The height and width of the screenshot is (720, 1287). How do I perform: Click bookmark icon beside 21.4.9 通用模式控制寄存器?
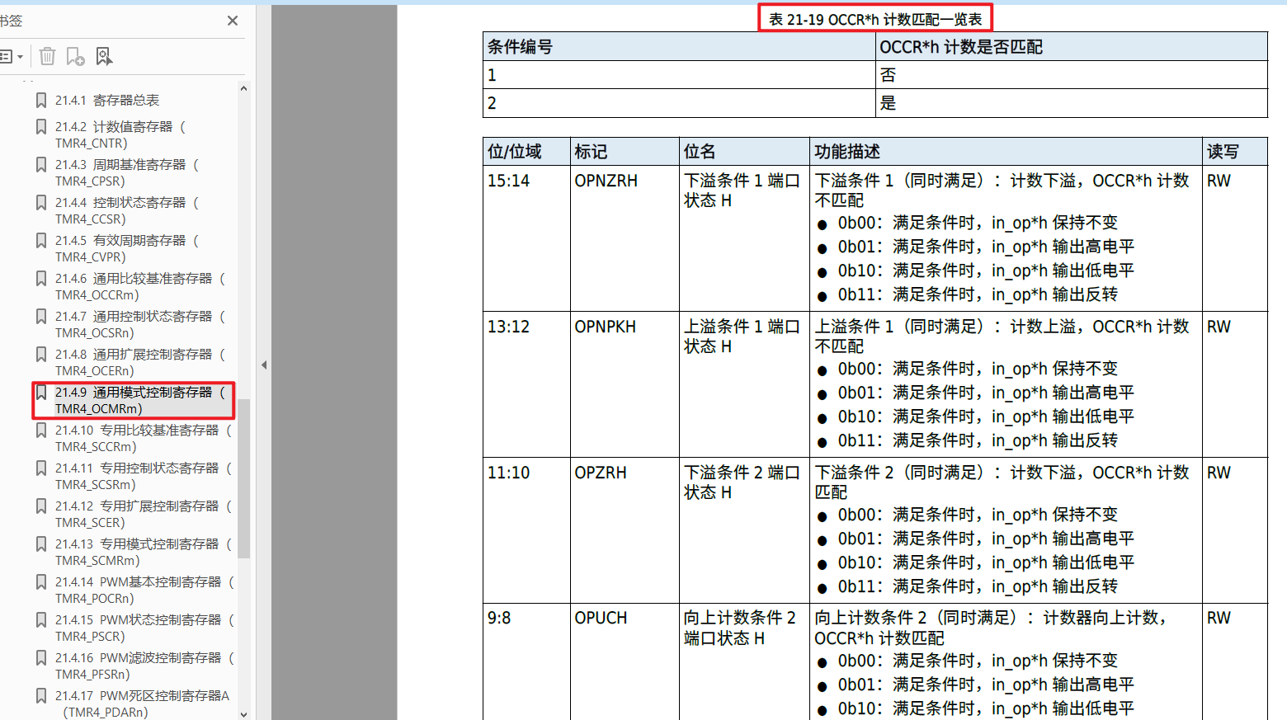pos(41,392)
